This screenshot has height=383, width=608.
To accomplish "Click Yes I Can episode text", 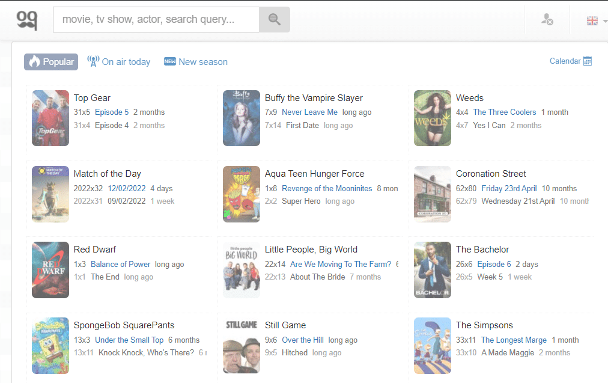I will click(x=489, y=125).
